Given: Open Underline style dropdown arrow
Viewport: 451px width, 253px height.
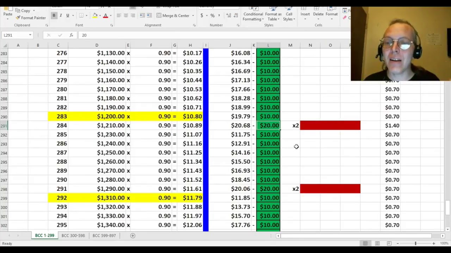Looking at the screenshot, I should tap(73, 15).
